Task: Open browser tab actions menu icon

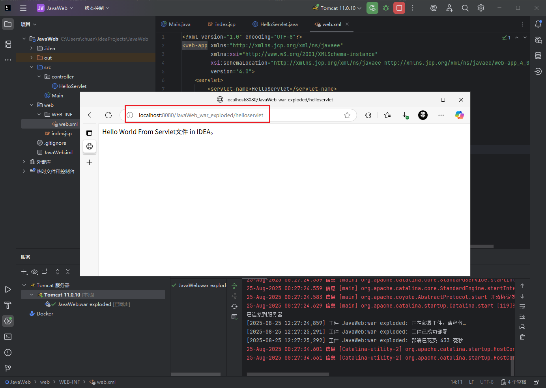Action: click(x=89, y=133)
